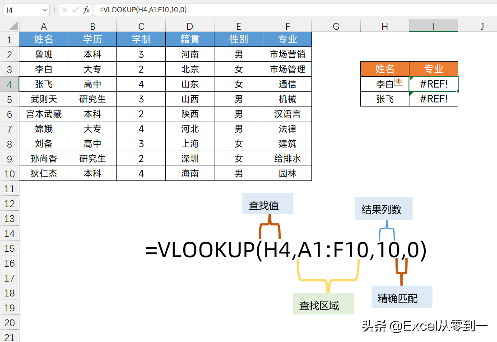Select column B header

pos(93,26)
